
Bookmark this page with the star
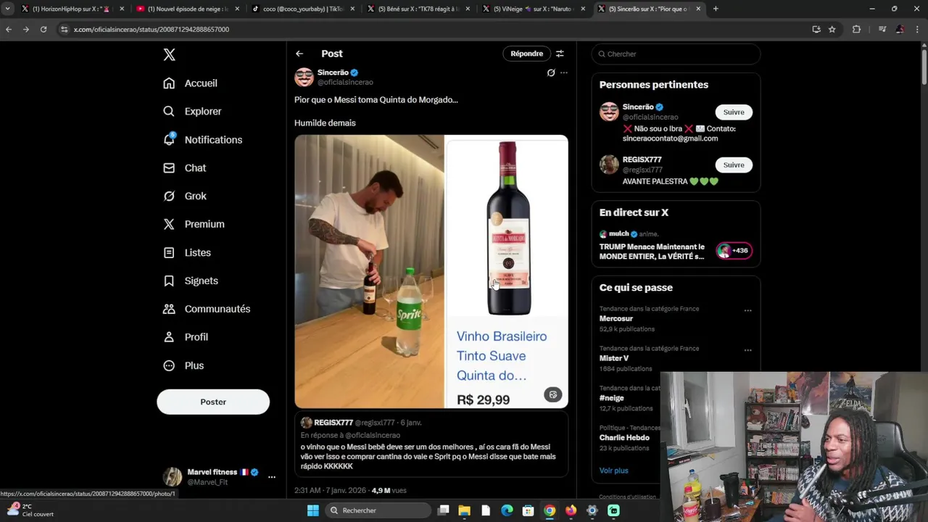pyautogui.click(x=832, y=29)
